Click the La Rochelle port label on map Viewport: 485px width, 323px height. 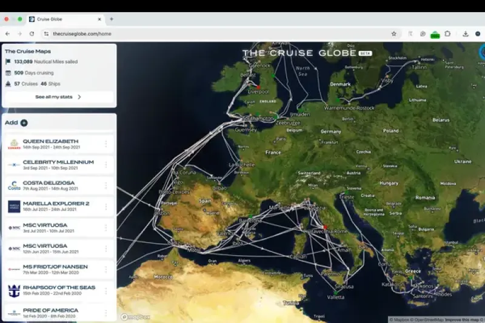click(x=241, y=165)
